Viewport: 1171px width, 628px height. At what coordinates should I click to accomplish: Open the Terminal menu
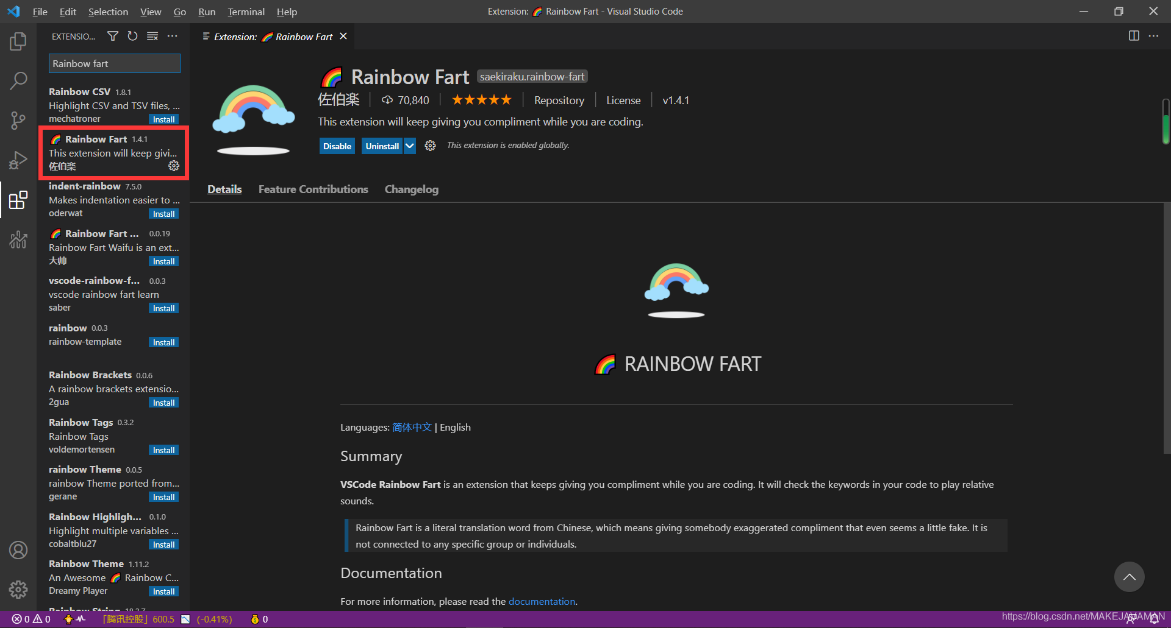pos(246,12)
